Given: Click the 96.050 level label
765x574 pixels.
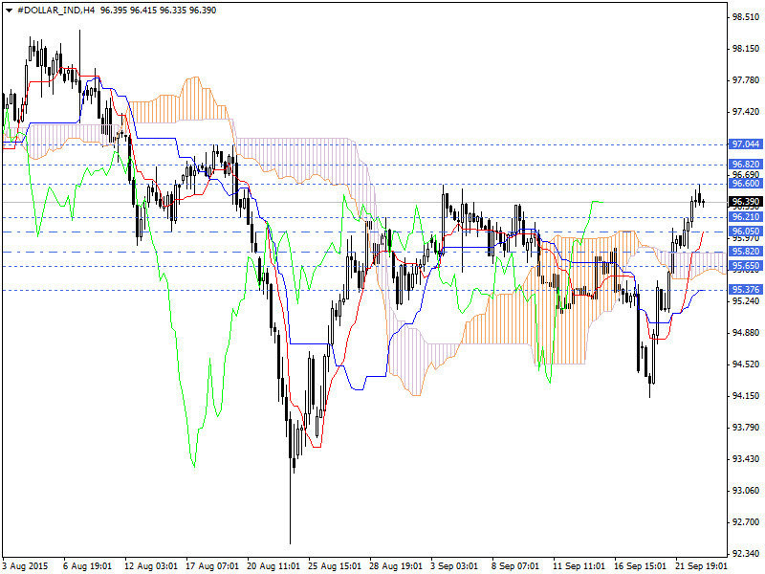Looking at the screenshot, I should (745, 232).
